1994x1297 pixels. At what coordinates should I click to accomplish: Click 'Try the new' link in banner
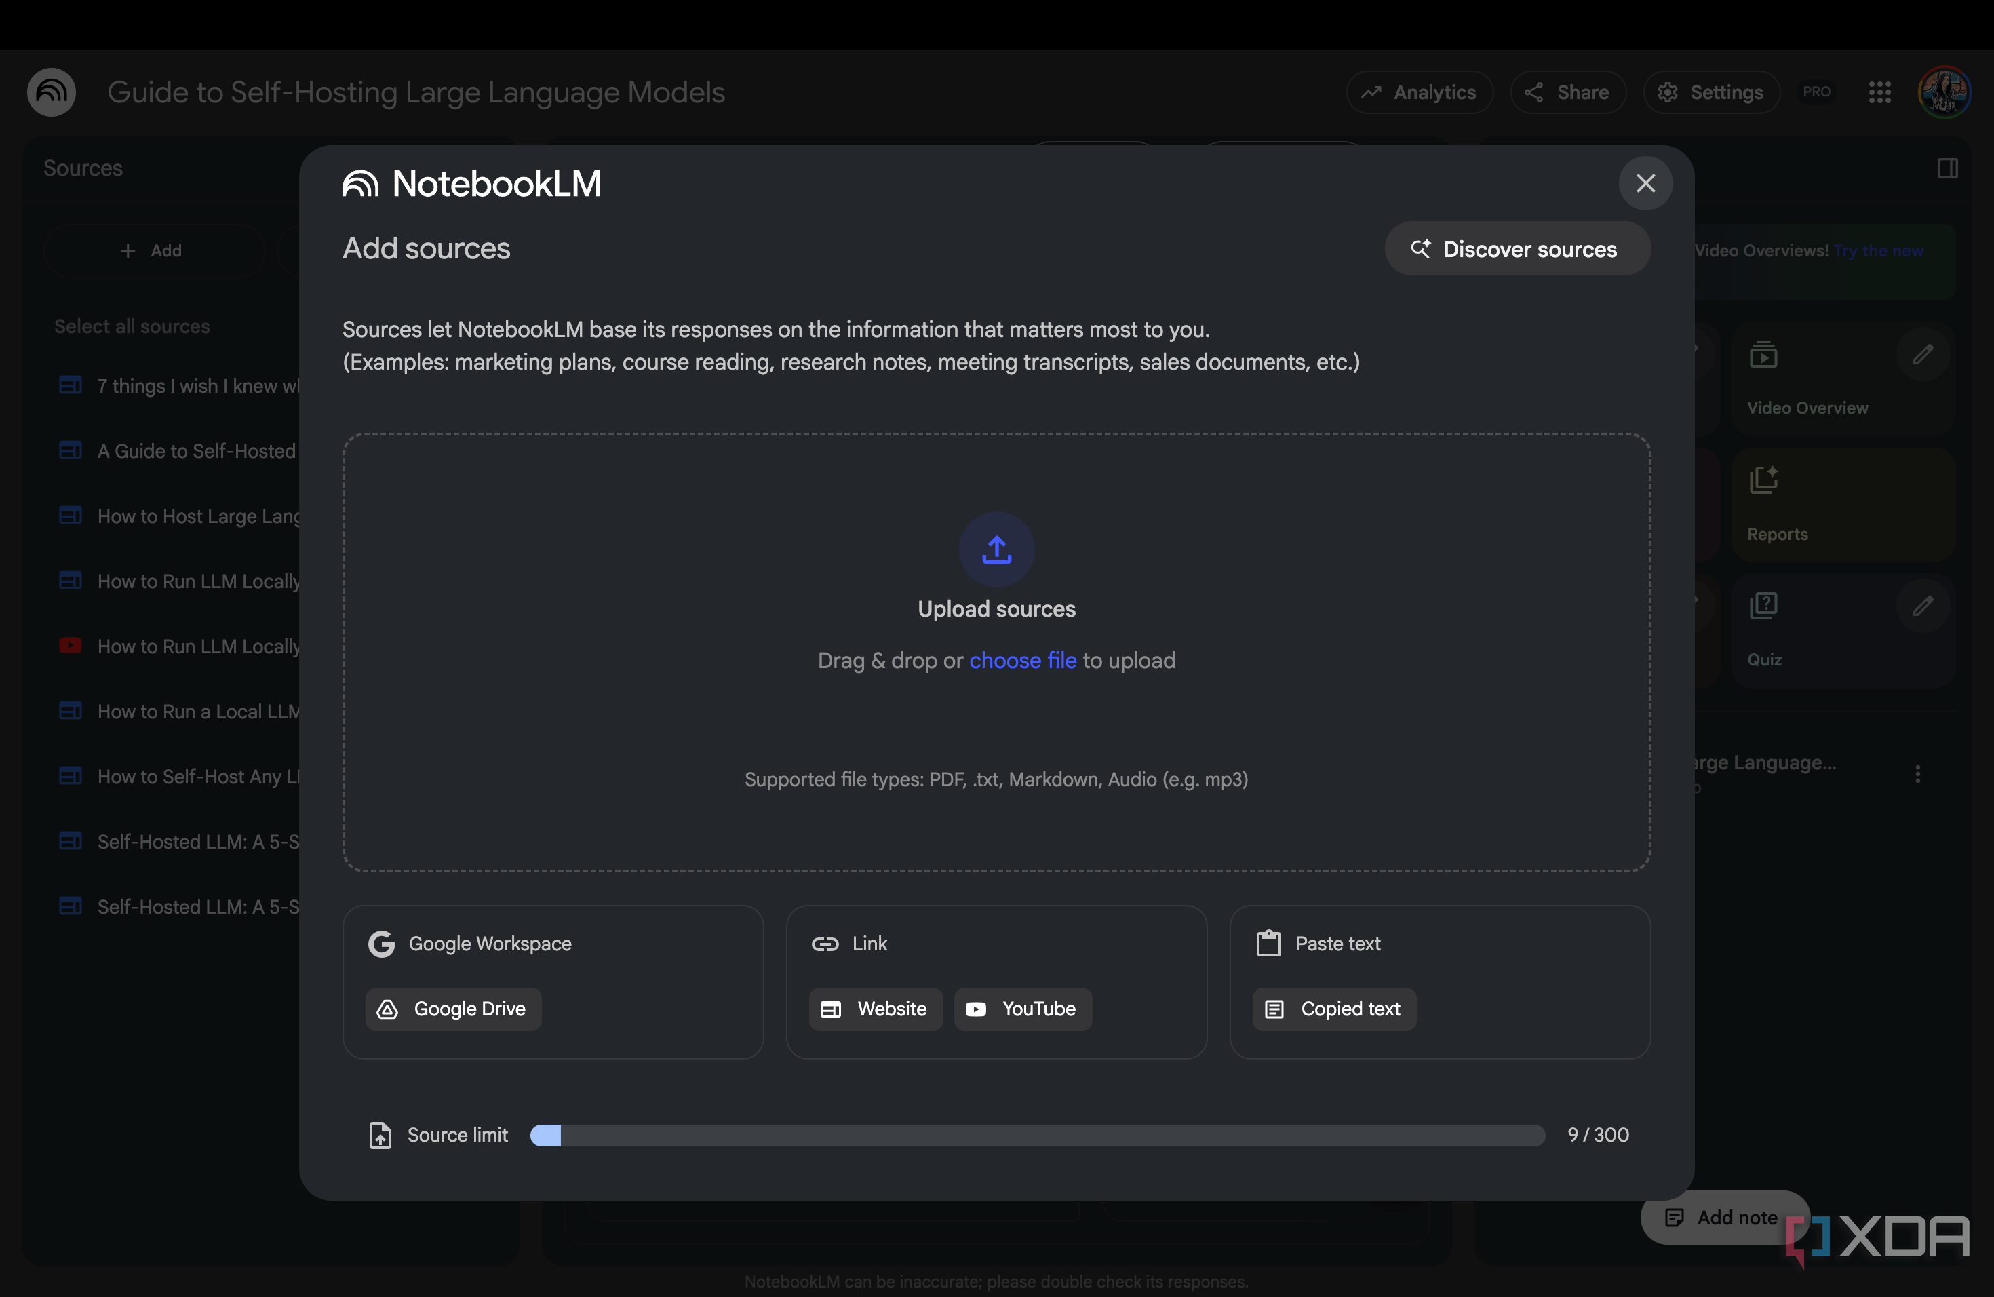click(x=1879, y=250)
